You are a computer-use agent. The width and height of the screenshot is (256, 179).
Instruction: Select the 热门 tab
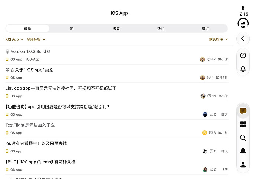pyautogui.click(x=161, y=28)
